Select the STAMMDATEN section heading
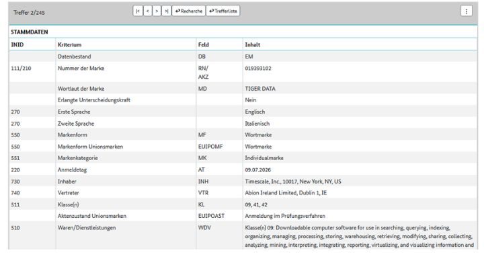This screenshot has width=484, height=269. point(30,32)
